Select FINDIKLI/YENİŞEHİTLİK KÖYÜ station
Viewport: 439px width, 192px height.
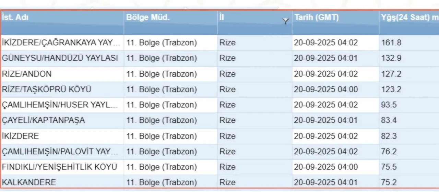coord(60,167)
